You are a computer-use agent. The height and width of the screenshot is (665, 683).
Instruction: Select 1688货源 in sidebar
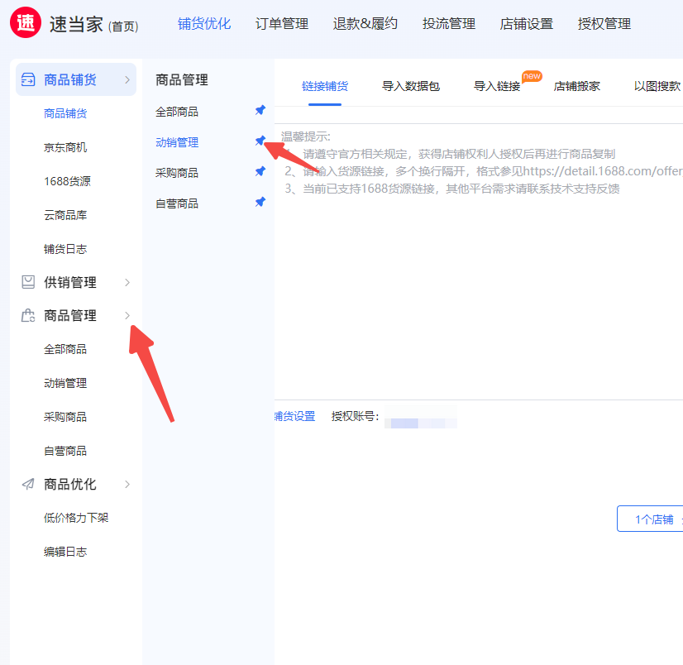pos(67,181)
